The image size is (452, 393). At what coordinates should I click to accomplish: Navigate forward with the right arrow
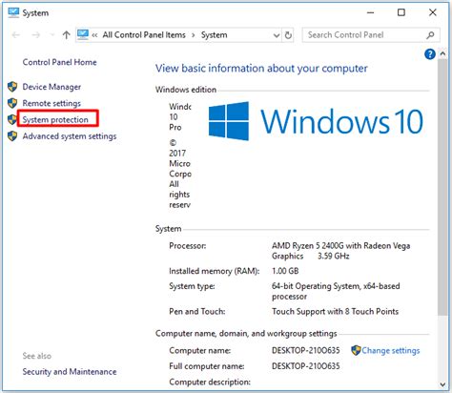click(36, 34)
